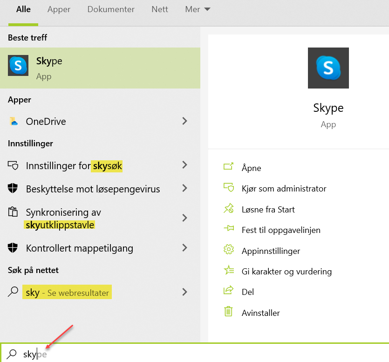Image resolution: width=389 pixels, height=362 pixels.
Task: Switch to the Apper tab
Action: (59, 9)
